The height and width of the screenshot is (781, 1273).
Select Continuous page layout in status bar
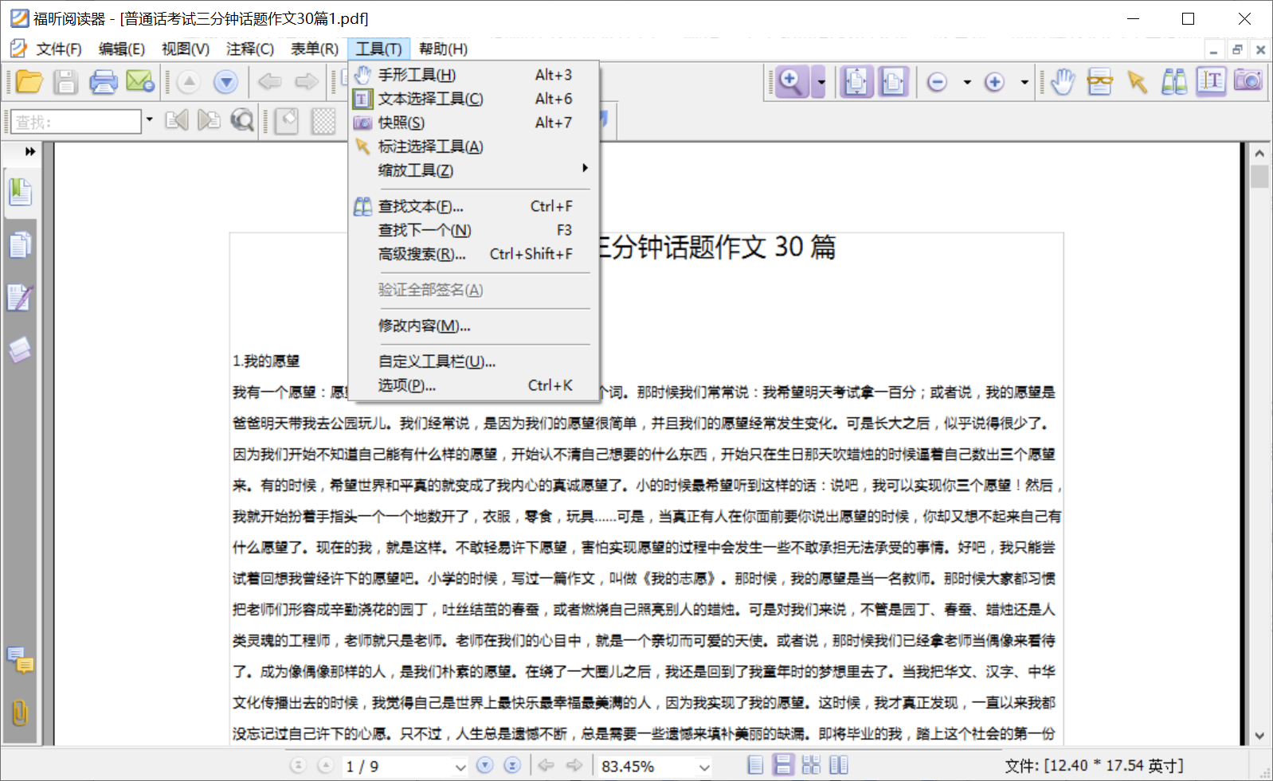pyautogui.click(x=783, y=765)
